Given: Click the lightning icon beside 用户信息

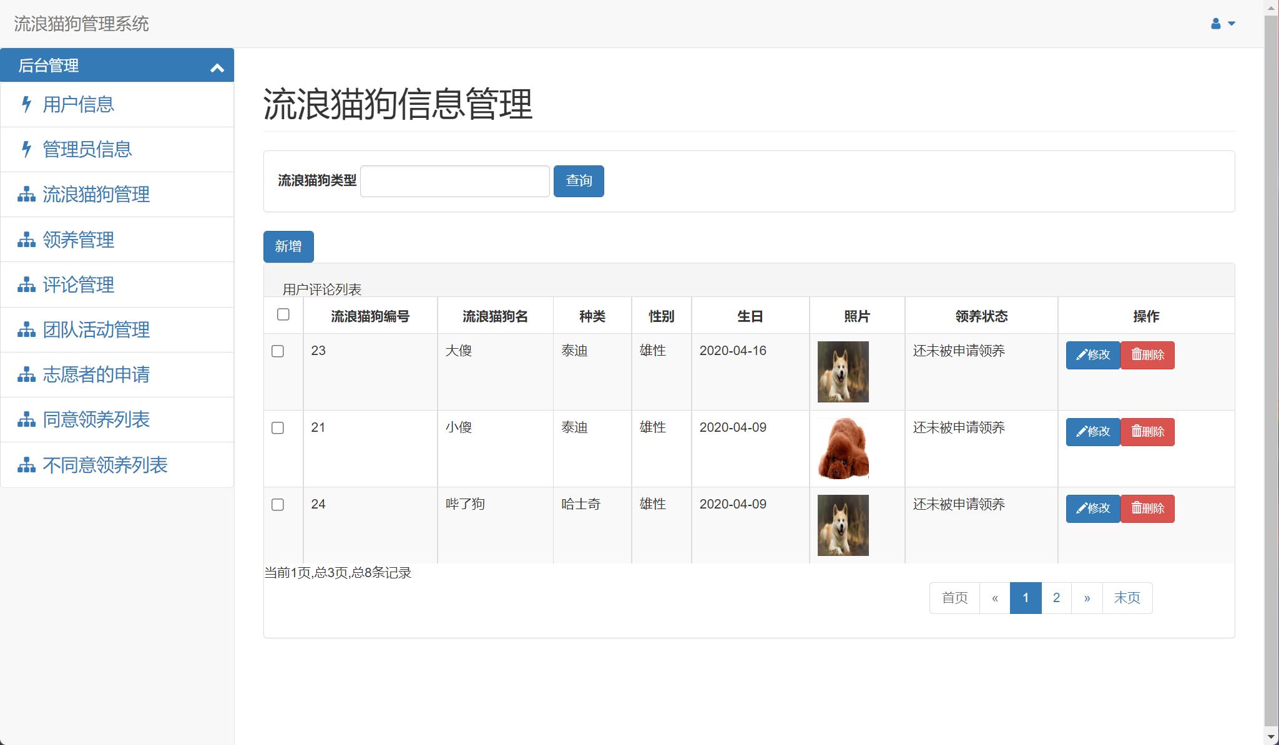Looking at the screenshot, I should (26, 104).
